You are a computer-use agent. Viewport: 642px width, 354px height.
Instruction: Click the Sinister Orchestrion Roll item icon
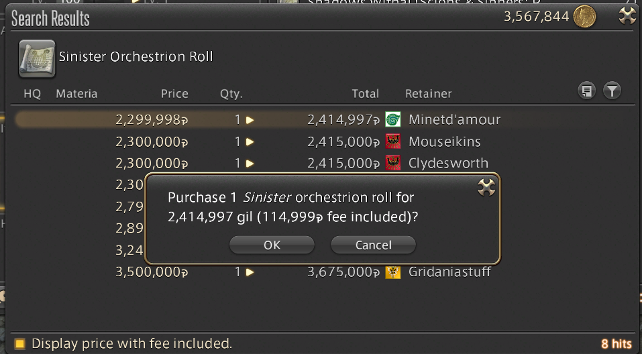coord(37,58)
